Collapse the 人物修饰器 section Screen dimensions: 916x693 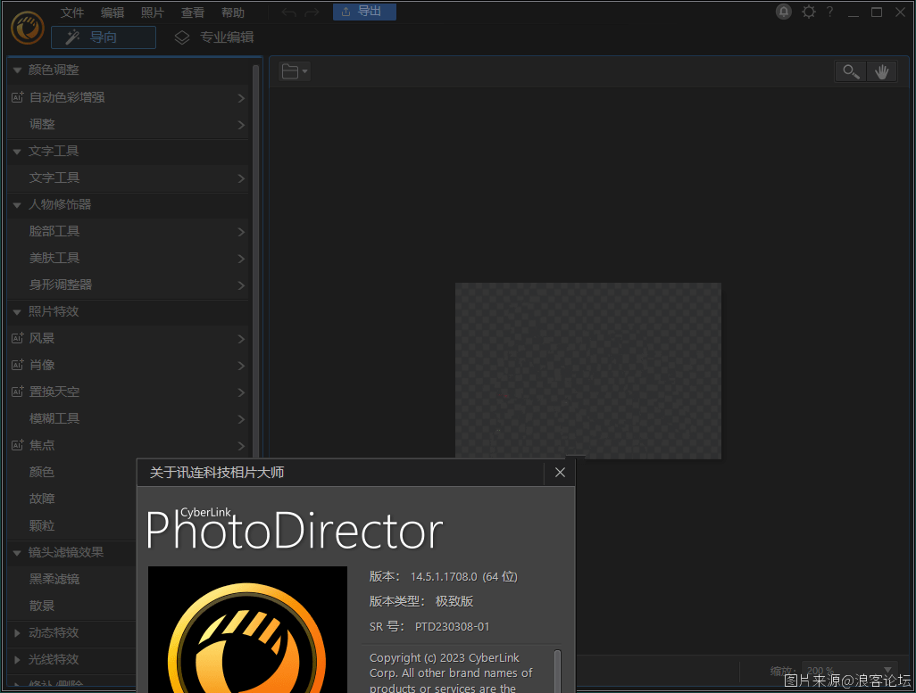pos(17,204)
